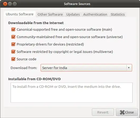The width and height of the screenshot is (140, 118).
Task: Uncheck Canonical-supported software (main)
Action: [13, 29]
